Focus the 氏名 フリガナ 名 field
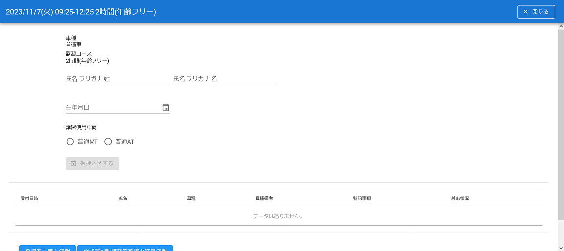564x251 pixels. click(225, 79)
